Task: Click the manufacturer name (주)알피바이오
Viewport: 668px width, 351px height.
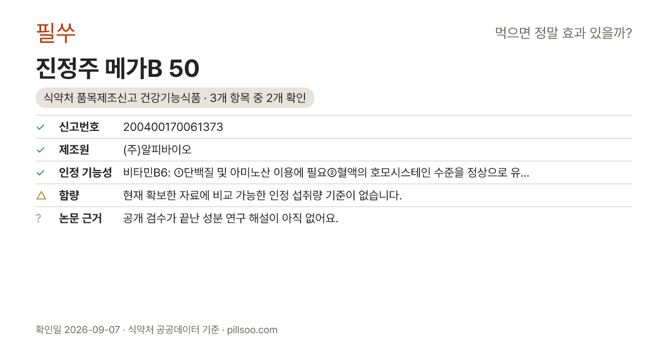Action: click(157, 150)
